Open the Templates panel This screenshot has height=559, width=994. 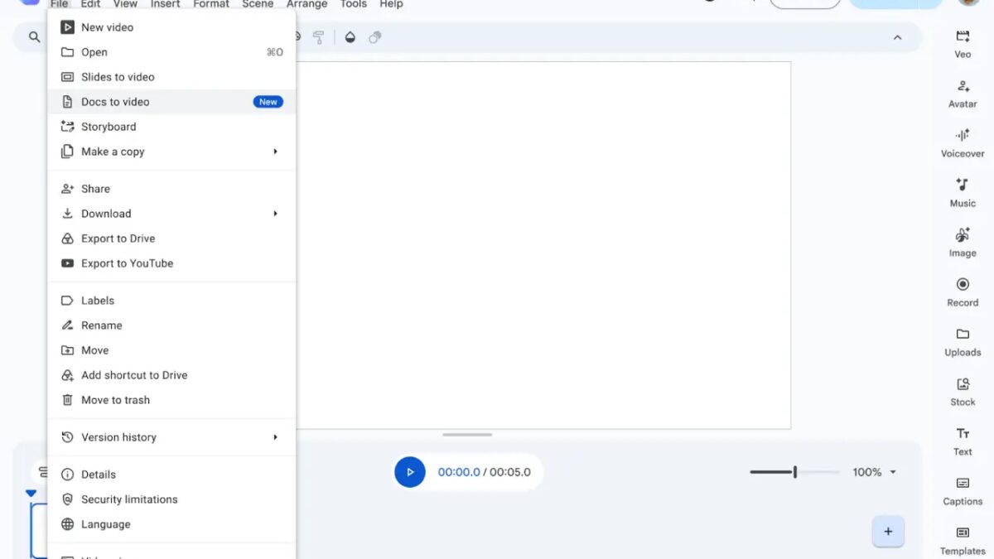[x=963, y=541]
